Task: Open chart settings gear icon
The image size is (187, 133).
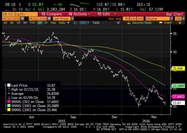Action: [x=180, y=23]
